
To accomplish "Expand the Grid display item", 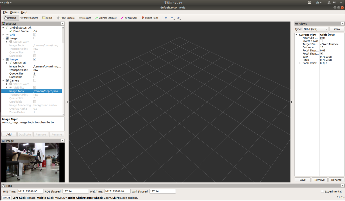I will coord(3,35).
